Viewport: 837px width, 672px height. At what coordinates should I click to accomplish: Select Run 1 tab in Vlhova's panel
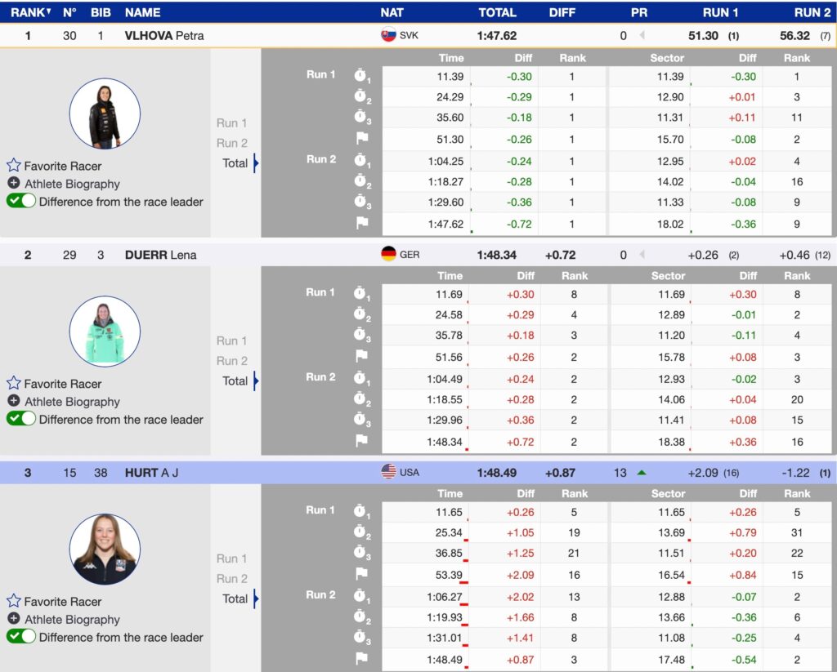tap(231, 123)
